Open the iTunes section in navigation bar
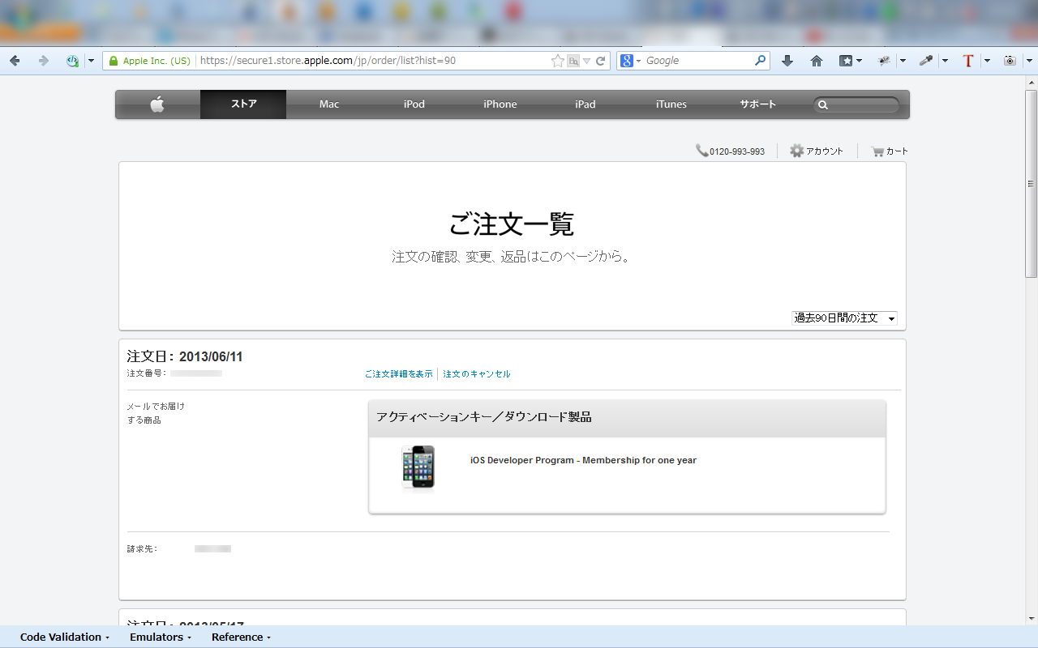1038x648 pixels. (x=671, y=104)
